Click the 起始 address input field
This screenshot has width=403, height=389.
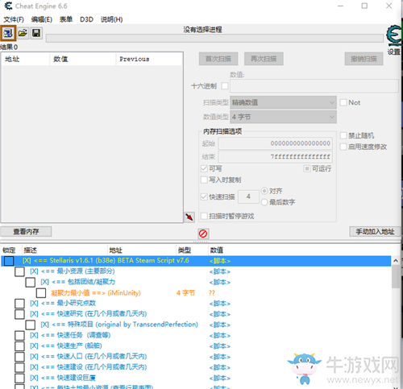[276, 143]
